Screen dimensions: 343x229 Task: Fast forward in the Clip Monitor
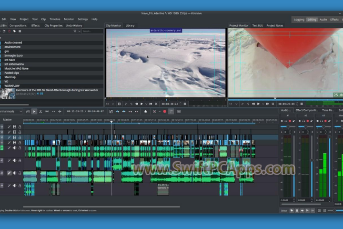point(151,104)
